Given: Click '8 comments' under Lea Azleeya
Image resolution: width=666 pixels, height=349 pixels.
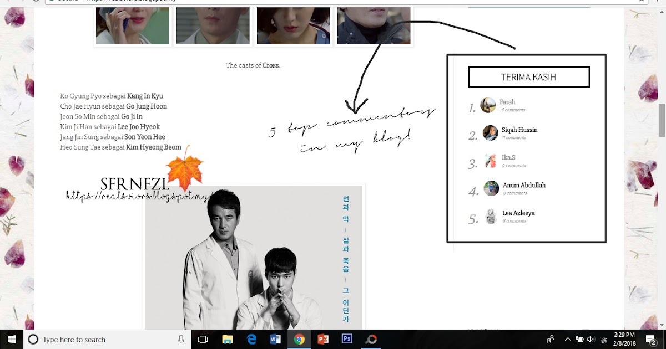Looking at the screenshot, I should pos(514,221).
